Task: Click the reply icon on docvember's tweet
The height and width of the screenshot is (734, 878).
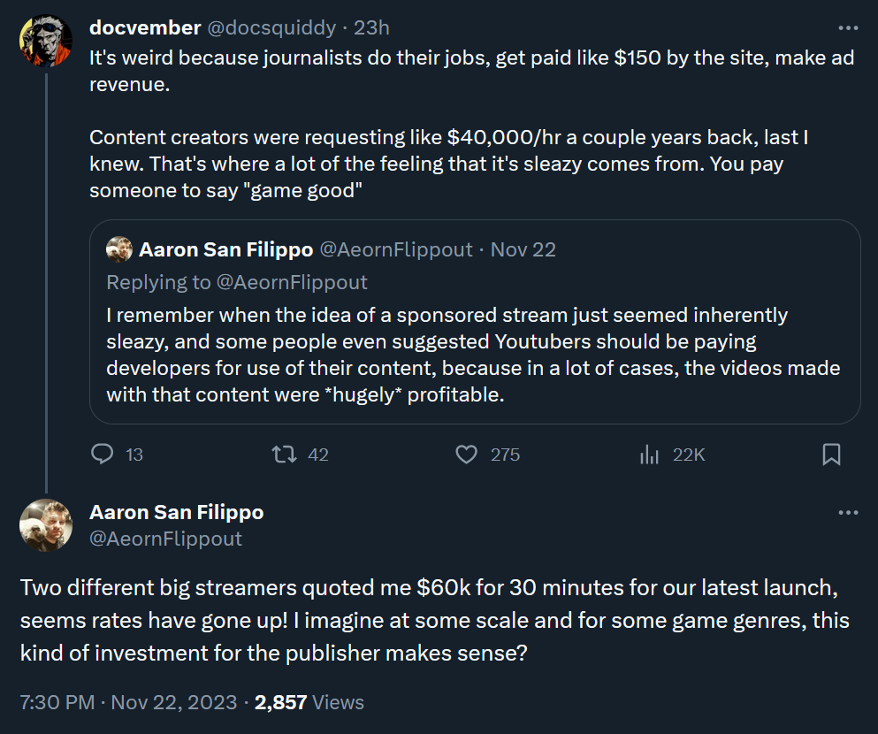Action: pyautogui.click(x=103, y=454)
